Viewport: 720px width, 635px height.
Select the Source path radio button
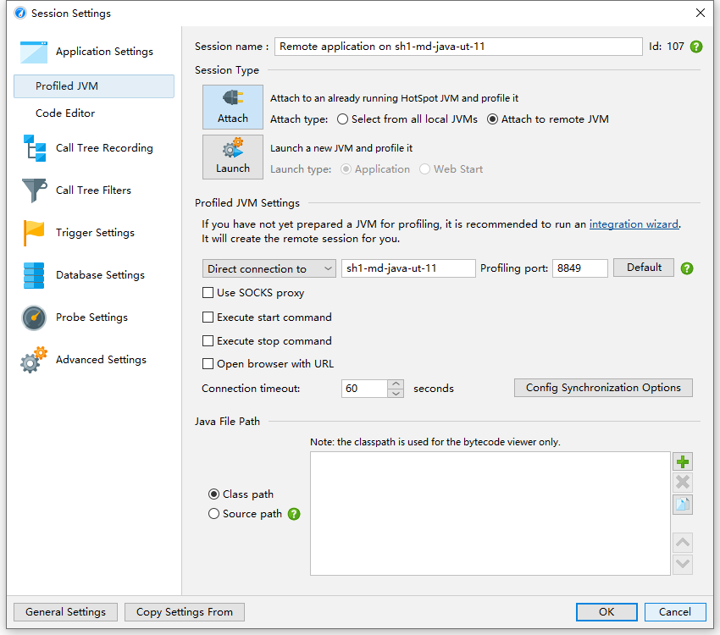213,514
